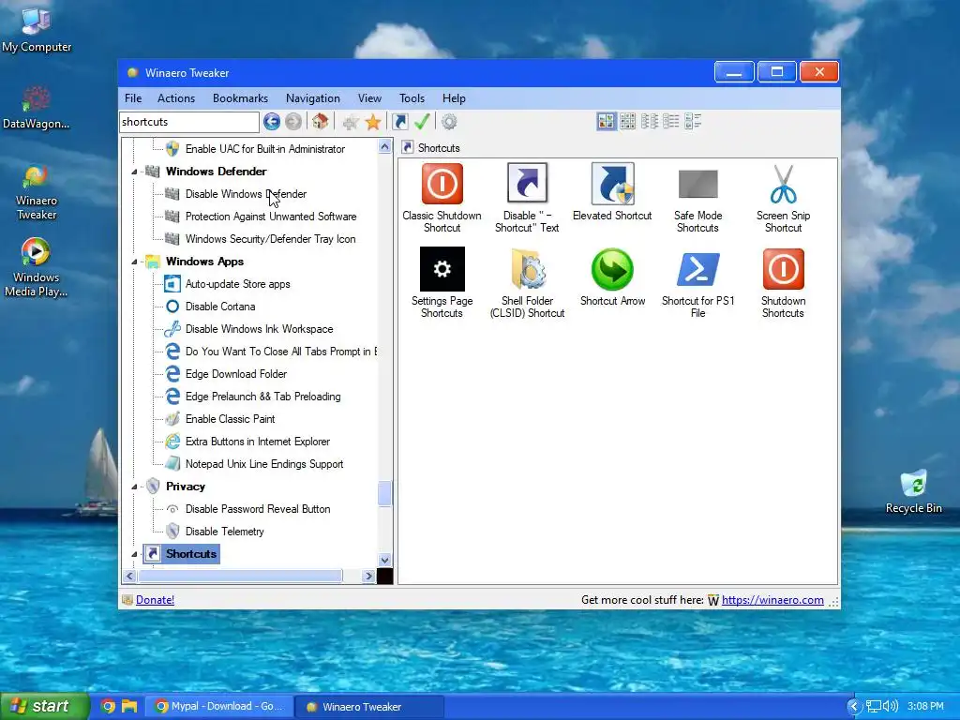
Task: Click tree scrollbar up arrow
Action: point(384,146)
